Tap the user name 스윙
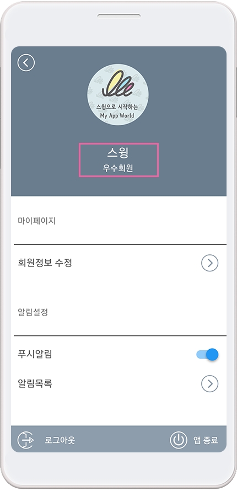This screenshot has height=491, width=237. [118, 153]
